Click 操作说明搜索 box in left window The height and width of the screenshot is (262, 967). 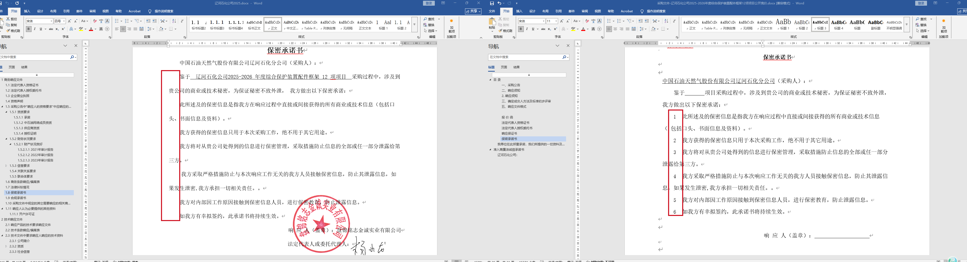(x=164, y=11)
